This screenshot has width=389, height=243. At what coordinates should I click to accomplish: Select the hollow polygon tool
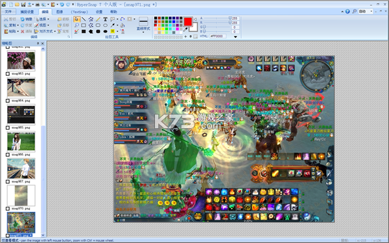click(x=91, y=19)
